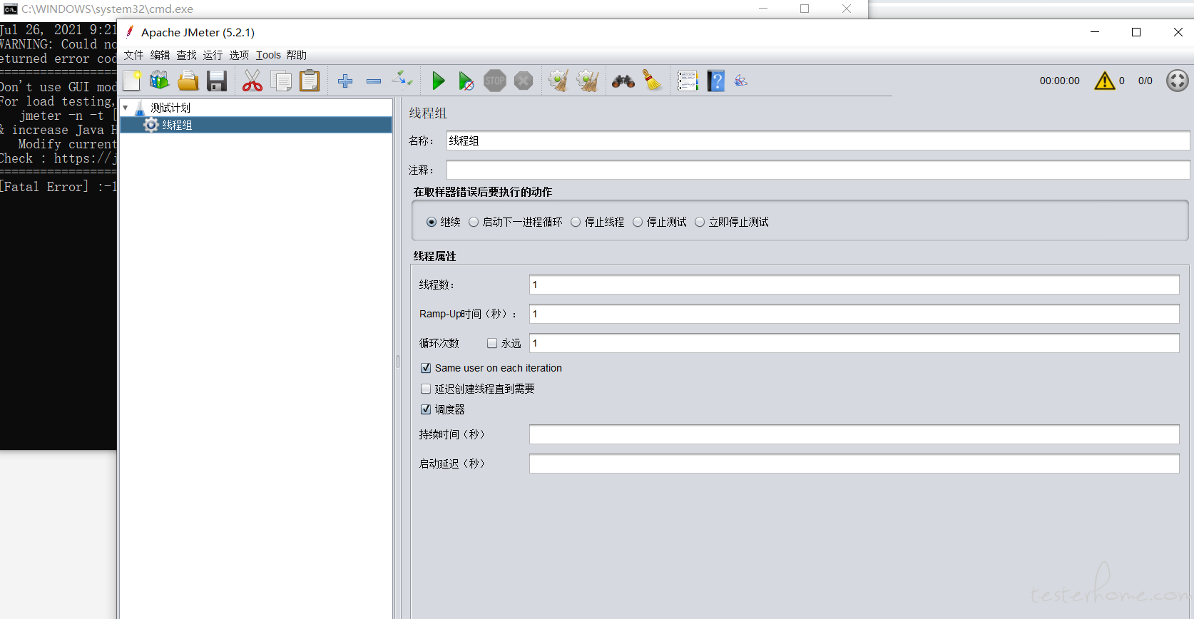This screenshot has width=1194, height=619.
Task: Select 启动下一进程循环 radio option
Action: pos(474,222)
